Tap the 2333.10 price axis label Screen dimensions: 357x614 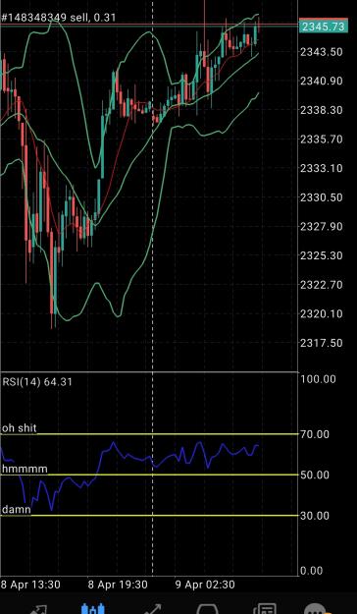[322, 168]
